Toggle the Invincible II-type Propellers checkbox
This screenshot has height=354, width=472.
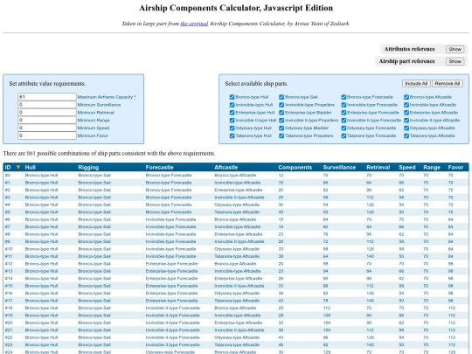[281, 120]
